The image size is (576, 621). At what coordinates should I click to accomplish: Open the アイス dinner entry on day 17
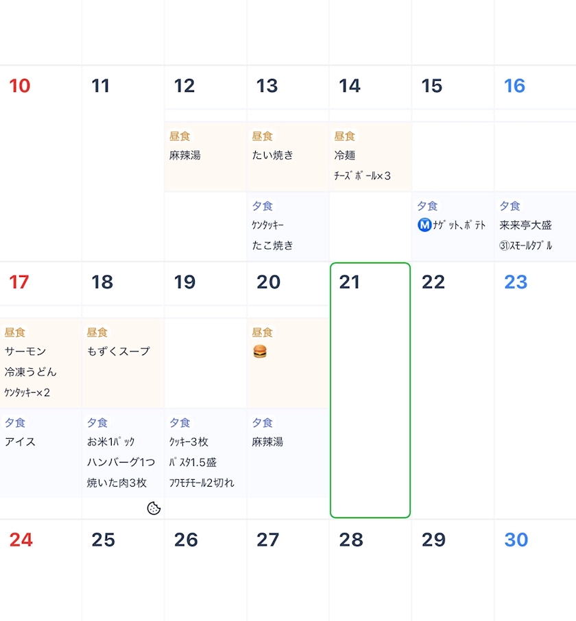20,441
